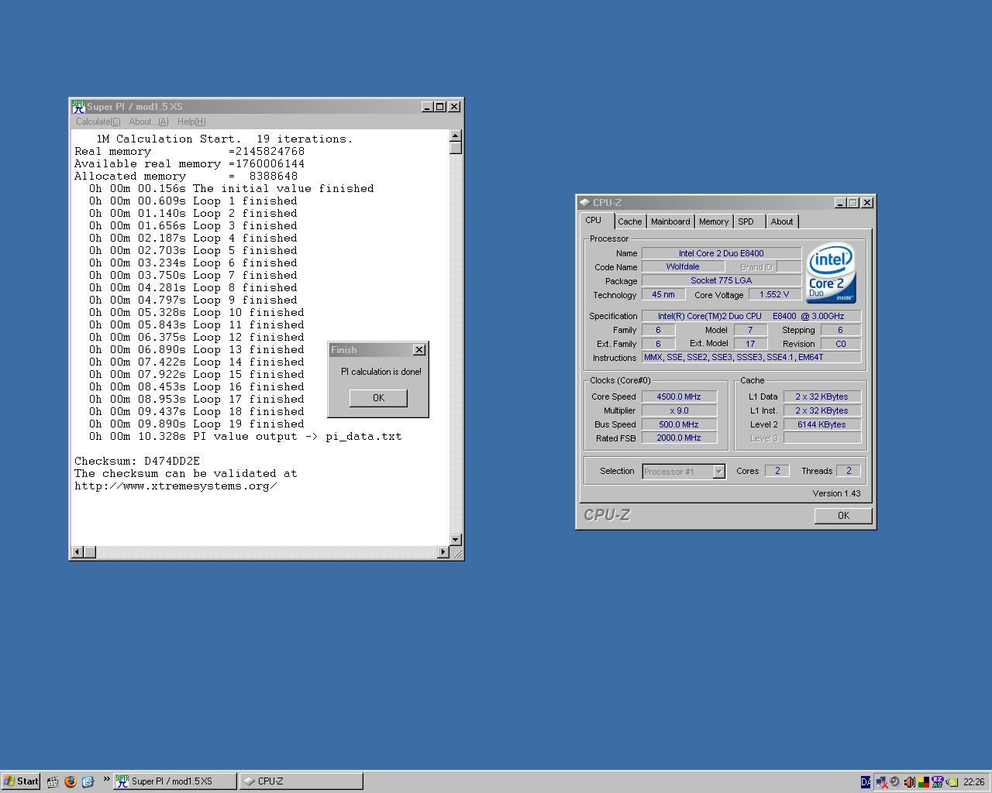This screenshot has height=793, width=992.
Task: Click OK in the Finish dialog
Action: (x=378, y=397)
